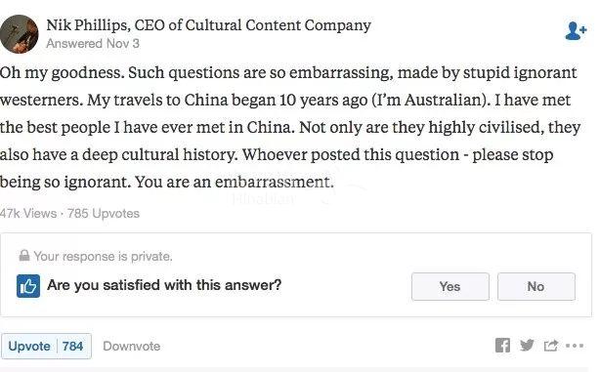Click the private response lock icon
This screenshot has height=372, width=599.
click(x=24, y=255)
